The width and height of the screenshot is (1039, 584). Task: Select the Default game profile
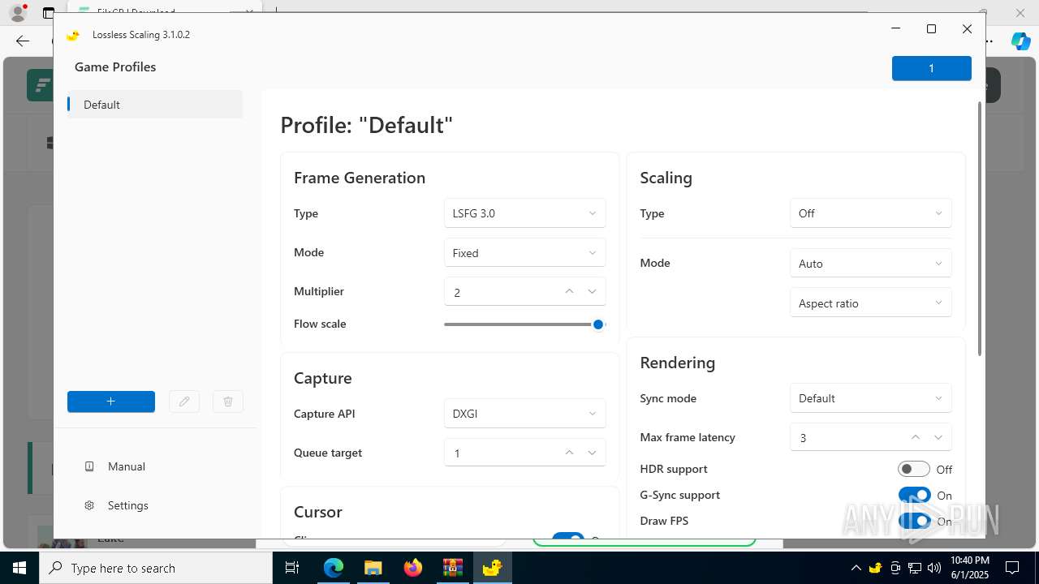(155, 105)
